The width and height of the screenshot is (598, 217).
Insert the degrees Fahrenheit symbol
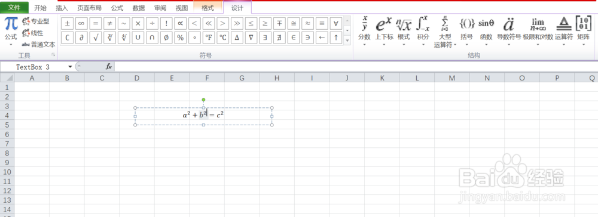[x=209, y=38]
